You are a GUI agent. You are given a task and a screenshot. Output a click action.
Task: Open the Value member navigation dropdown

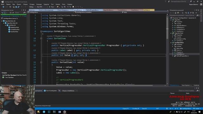[x=144, y=12]
